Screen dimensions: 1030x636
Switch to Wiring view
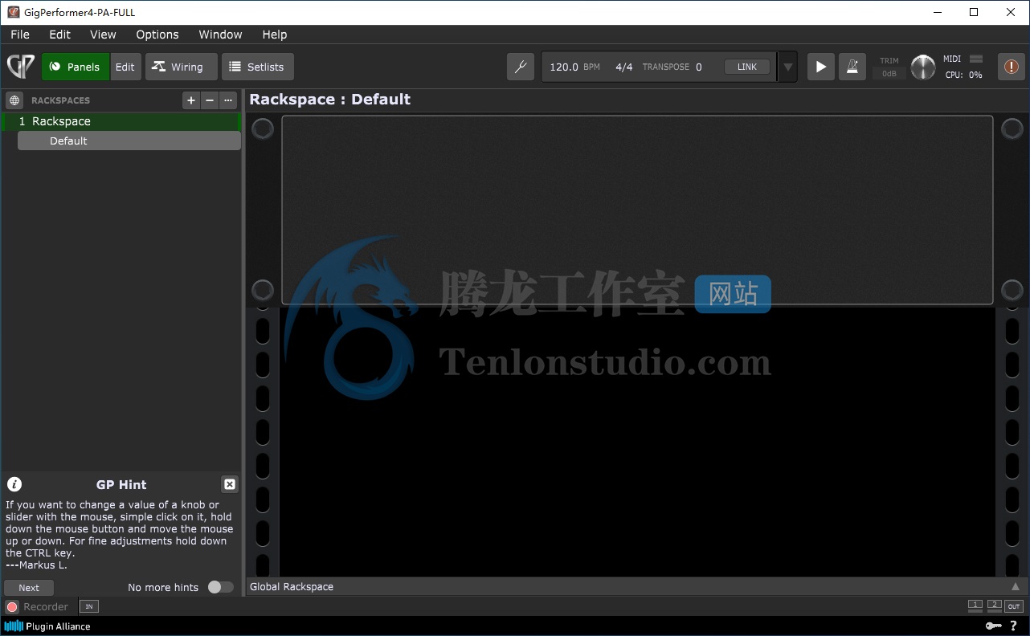(x=181, y=67)
